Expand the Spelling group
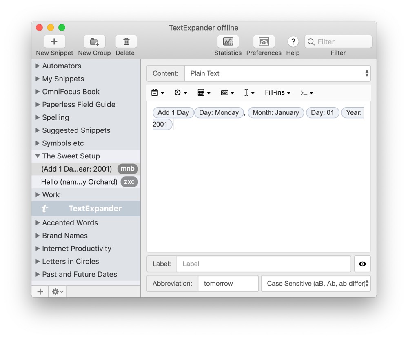408x339 pixels. coord(38,117)
